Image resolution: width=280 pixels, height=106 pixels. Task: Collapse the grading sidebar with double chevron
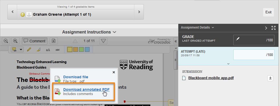(x=175, y=41)
